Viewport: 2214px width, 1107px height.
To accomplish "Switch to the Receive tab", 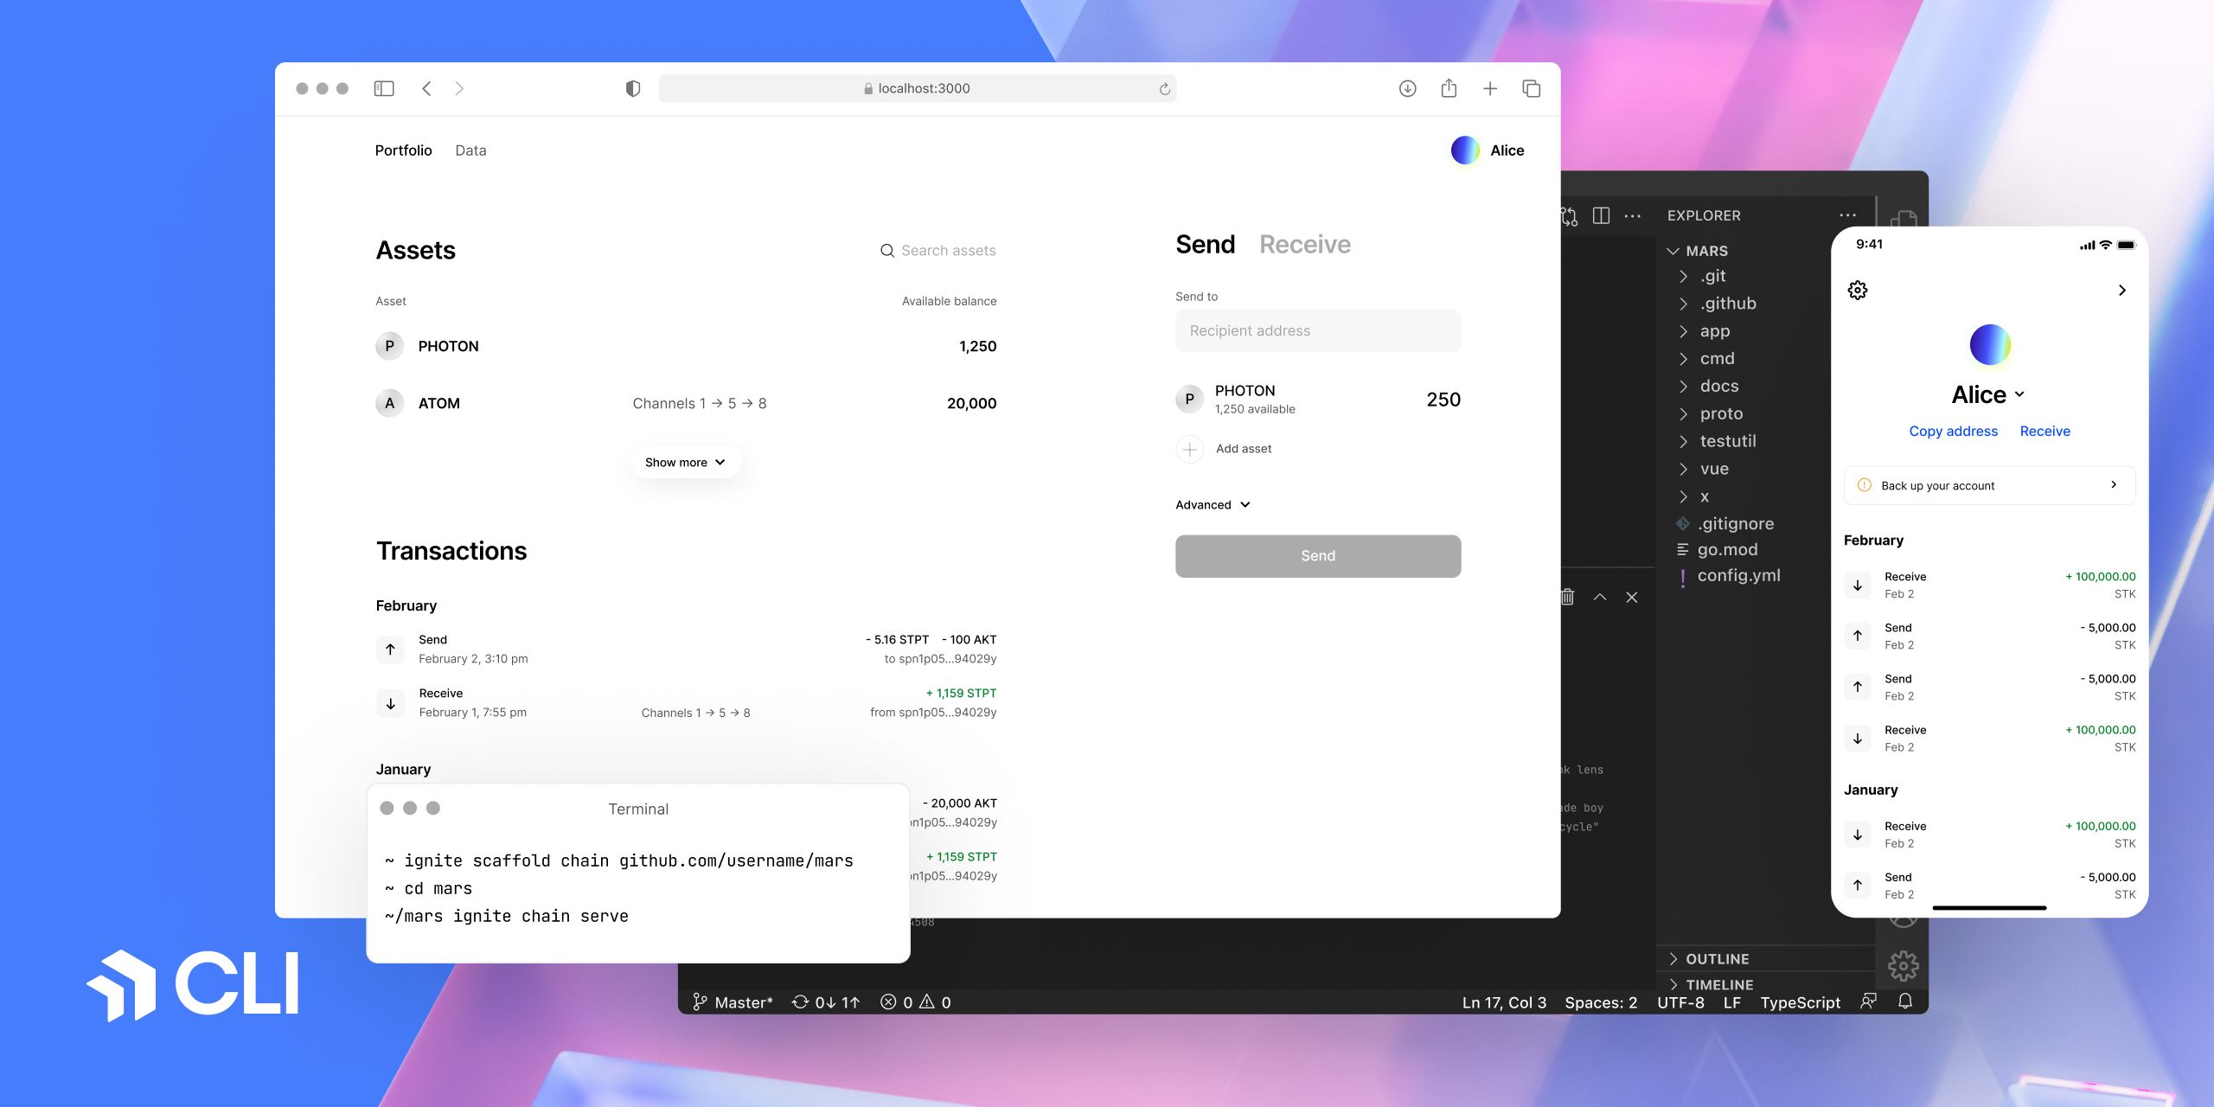I will 1305,244.
